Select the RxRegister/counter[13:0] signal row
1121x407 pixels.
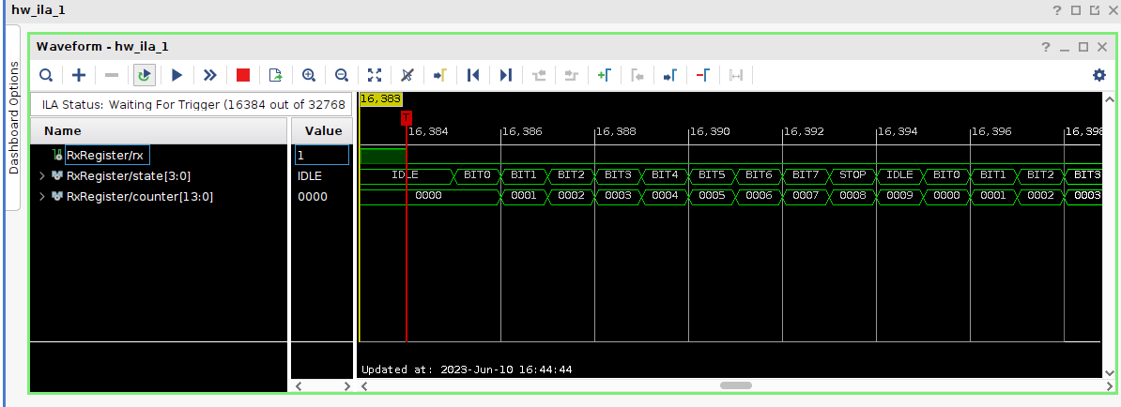[139, 196]
